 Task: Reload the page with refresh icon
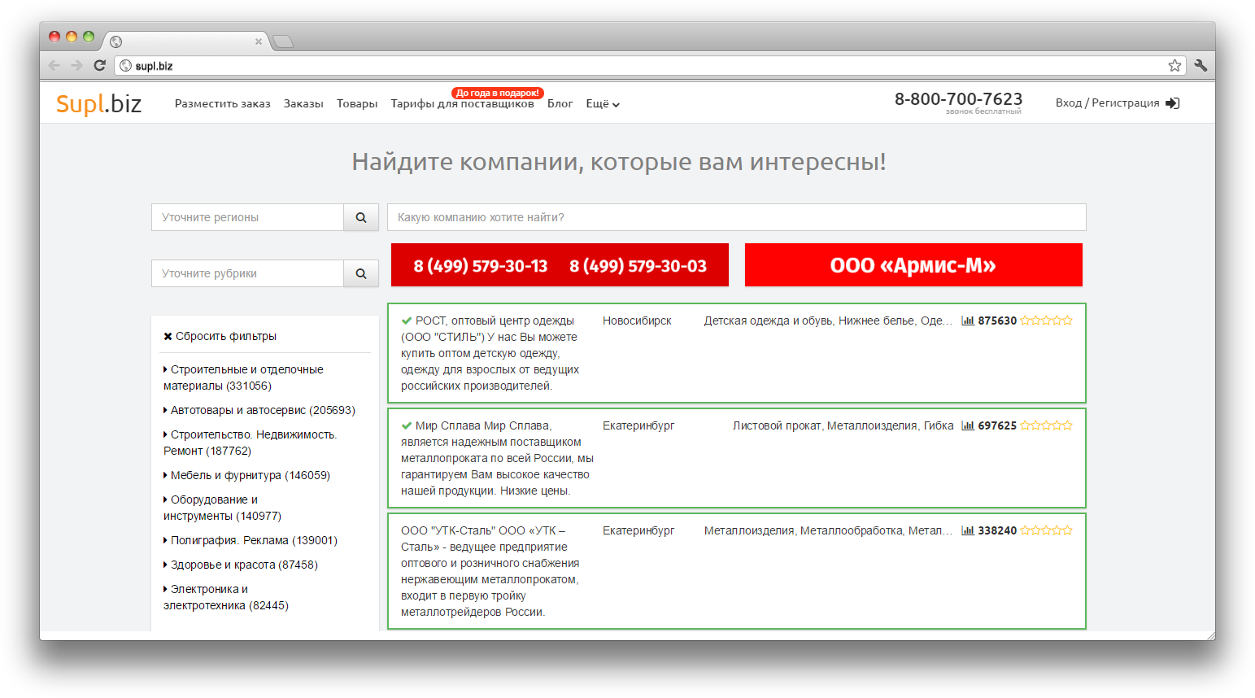pos(99,66)
